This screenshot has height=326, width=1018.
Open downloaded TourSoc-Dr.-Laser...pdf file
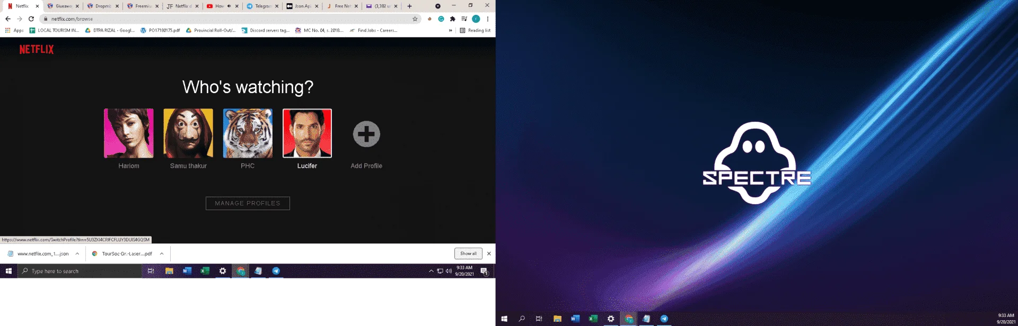pyautogui.click(x=122, y=253)
